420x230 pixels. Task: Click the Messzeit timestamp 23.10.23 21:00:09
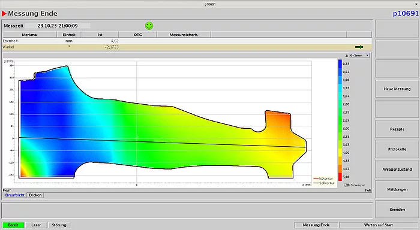[x=58, y=26]
